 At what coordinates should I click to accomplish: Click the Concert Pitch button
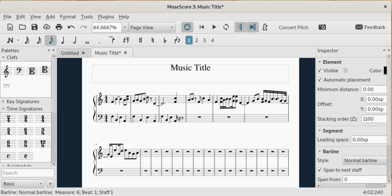pyautogui.click(x=293, y=27)
